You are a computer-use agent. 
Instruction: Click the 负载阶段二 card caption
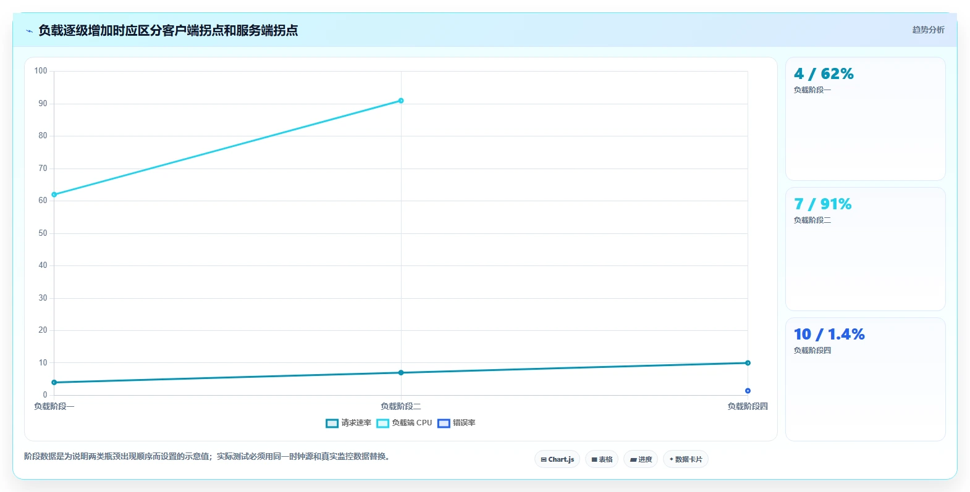(x=812, y=220)
